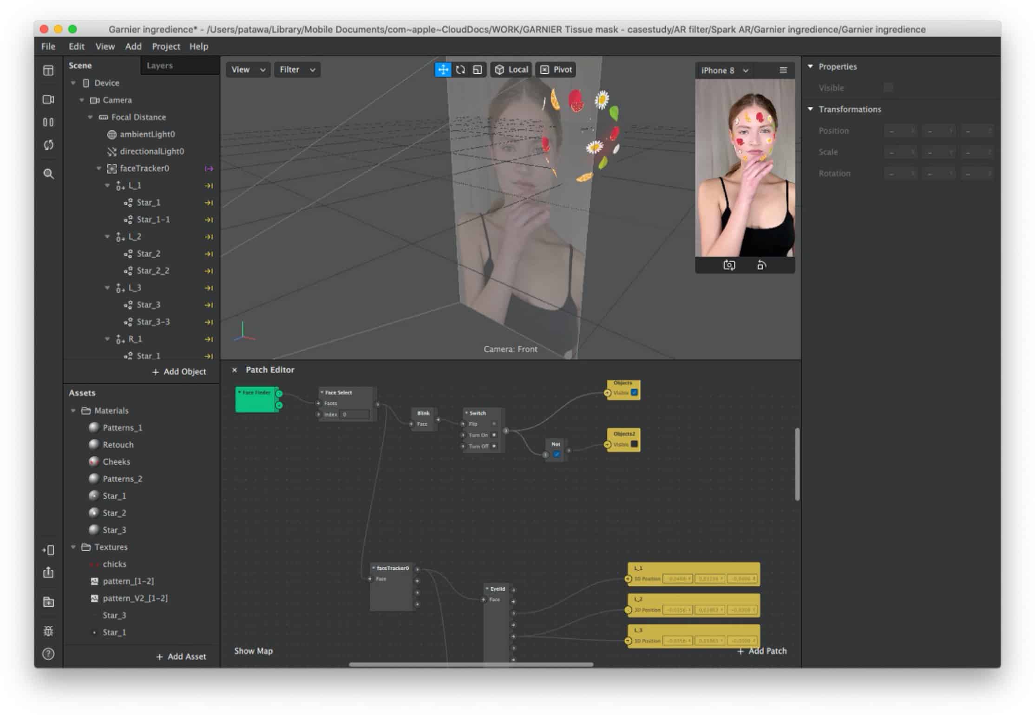Click Add Patch button
This screenshot has height=715, width=1035.
click(762, 651)
